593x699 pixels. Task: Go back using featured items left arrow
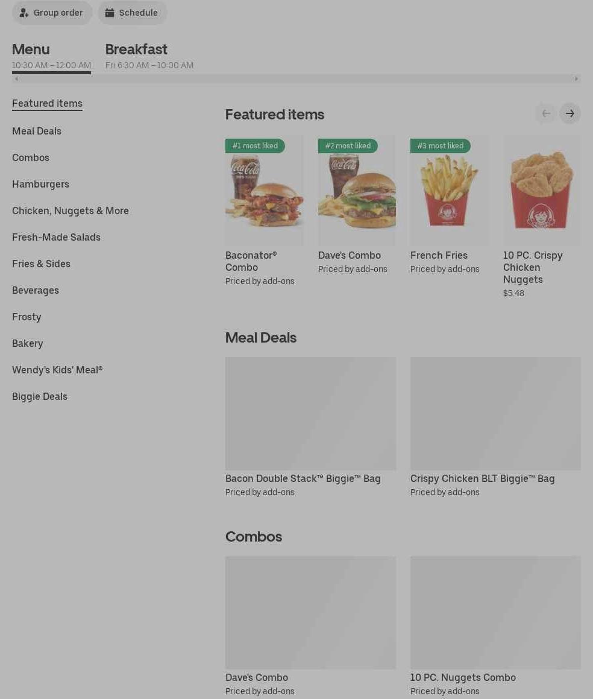[546, 113]
